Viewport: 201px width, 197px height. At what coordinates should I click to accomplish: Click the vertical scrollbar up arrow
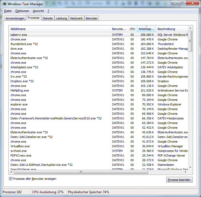[x=190, y=28]
